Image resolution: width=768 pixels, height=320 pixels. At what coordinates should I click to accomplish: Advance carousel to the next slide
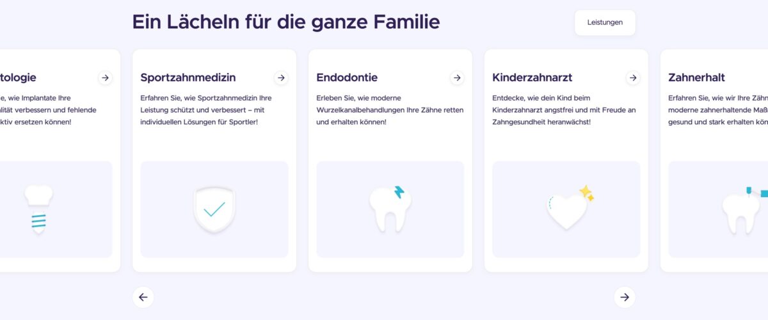coord(625,297)
